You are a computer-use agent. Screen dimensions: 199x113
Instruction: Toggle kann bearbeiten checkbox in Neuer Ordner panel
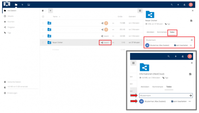pyautogui.click(x=175, y=45)
